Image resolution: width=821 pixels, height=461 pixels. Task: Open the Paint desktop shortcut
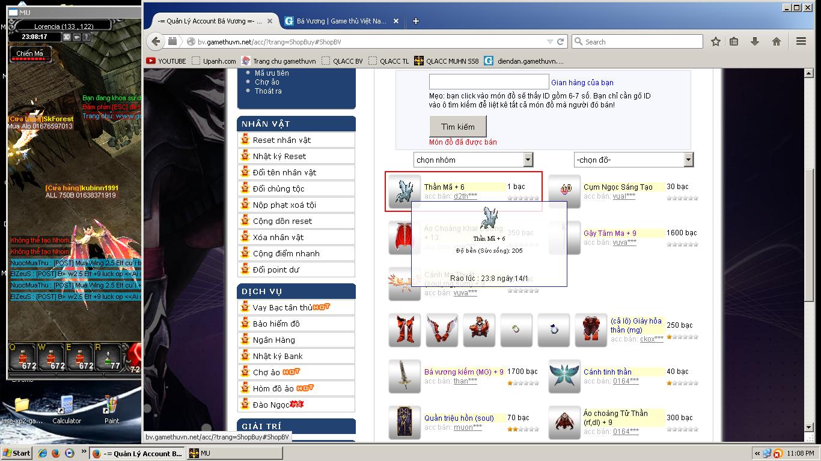[x=111, y=409]
